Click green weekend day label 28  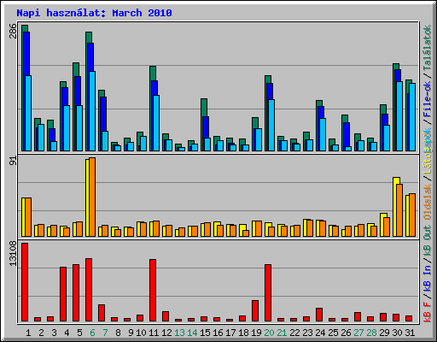(x=371, y=333)
